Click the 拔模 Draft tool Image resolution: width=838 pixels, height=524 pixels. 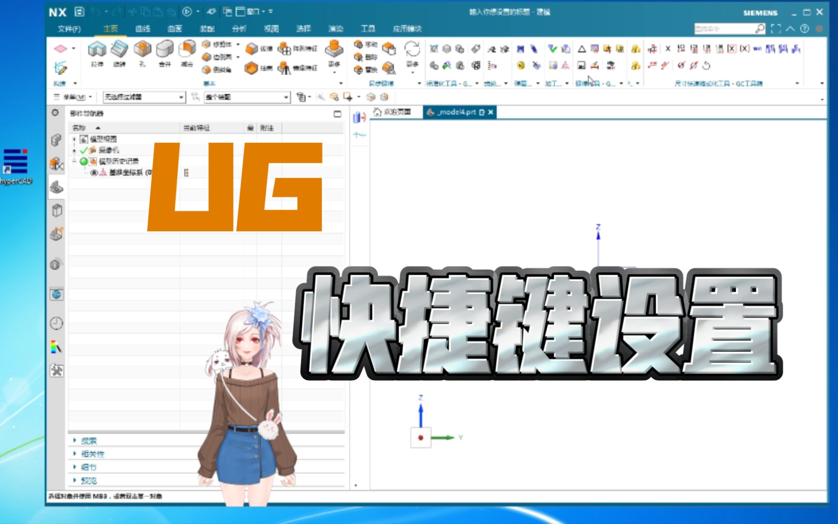(x=259, y=49)
